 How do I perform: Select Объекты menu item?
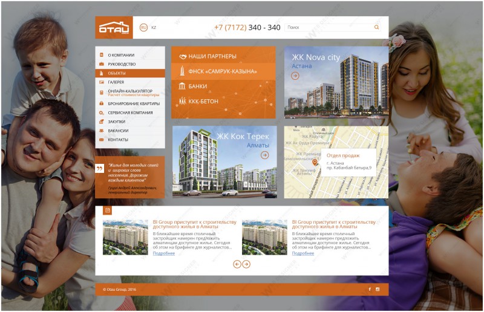coord(130,73)
